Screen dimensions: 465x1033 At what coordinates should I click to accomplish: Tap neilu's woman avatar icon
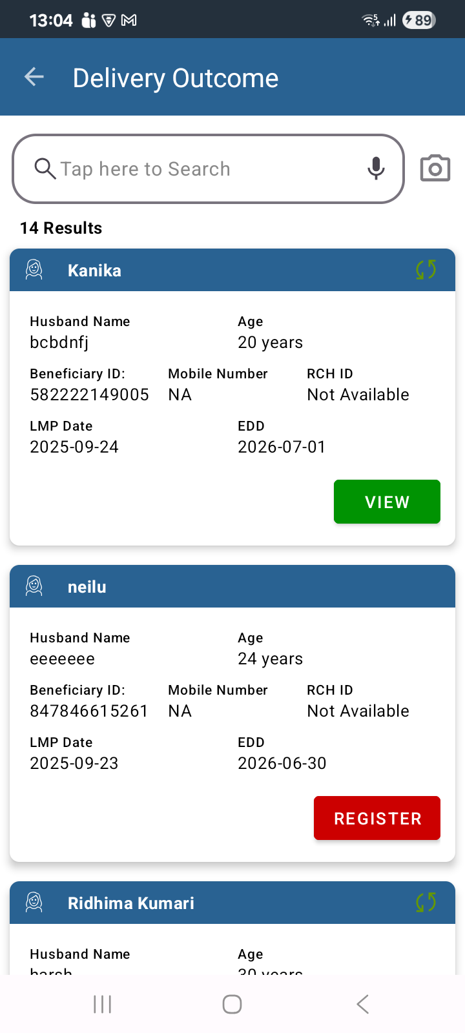[34, 586]
